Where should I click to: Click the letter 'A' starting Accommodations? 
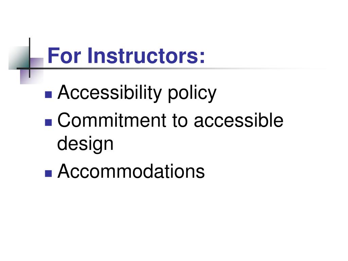(x=63, y=171)
